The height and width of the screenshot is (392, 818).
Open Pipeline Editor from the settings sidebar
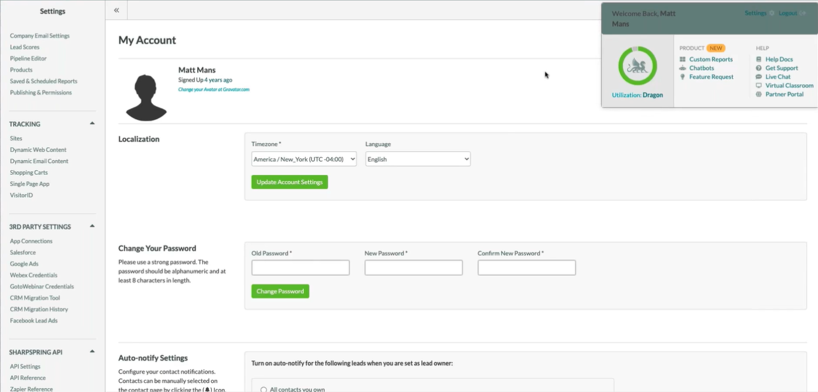coord(28,58)
